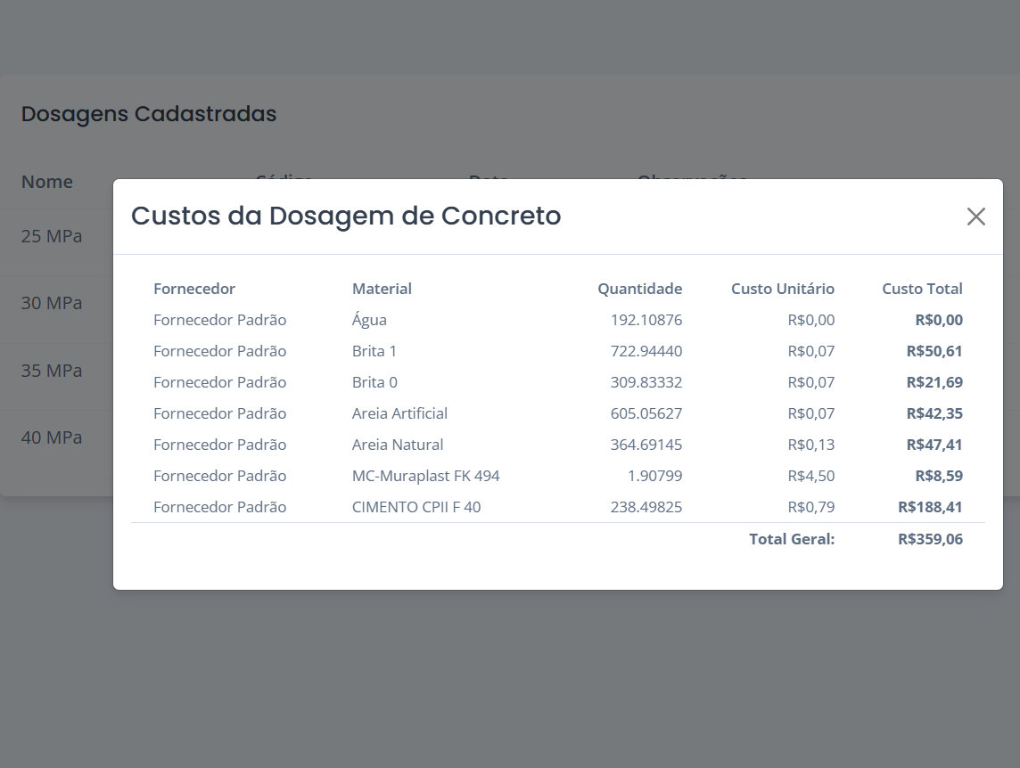Viewport: 1020px width, 768px height.
Task: Click the Material column header
Action: (382, 289)
